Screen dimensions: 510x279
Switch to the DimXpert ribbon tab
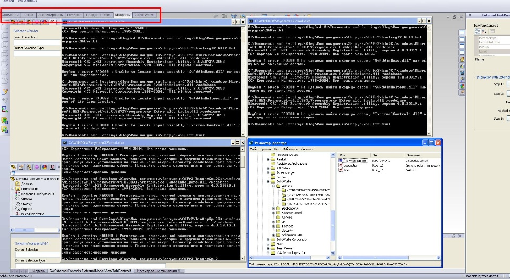tap(74, 15)
